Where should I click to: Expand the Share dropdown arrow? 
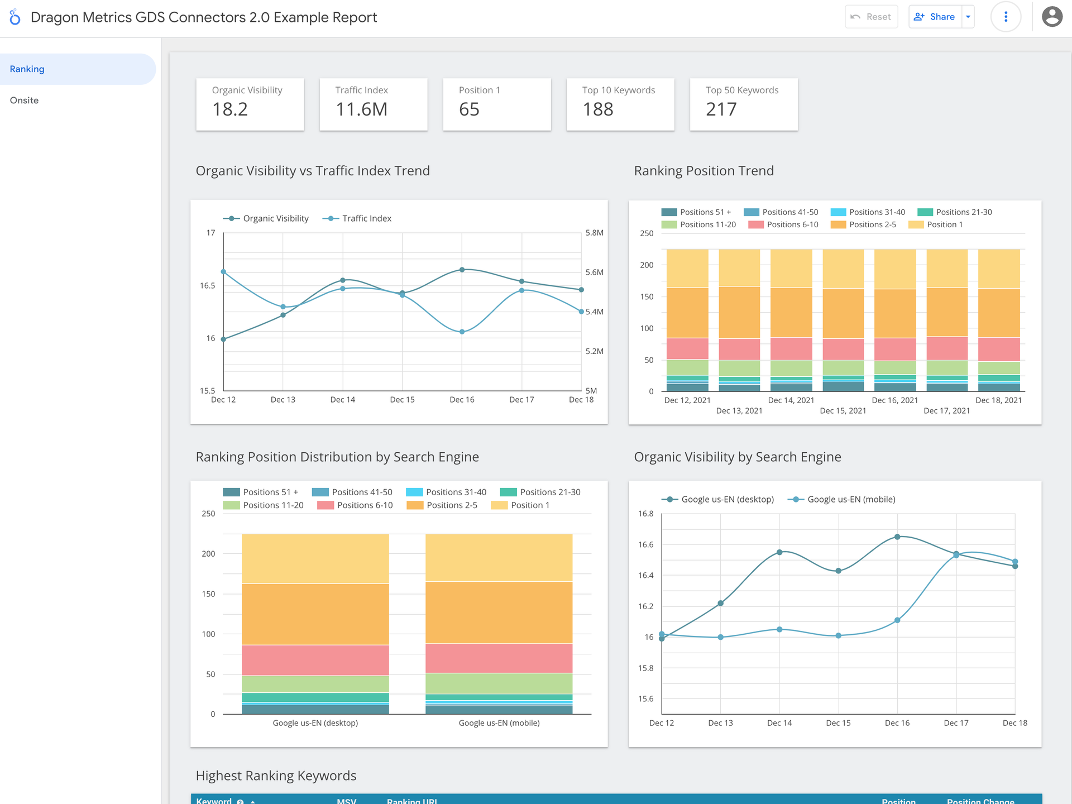[968, 17]
